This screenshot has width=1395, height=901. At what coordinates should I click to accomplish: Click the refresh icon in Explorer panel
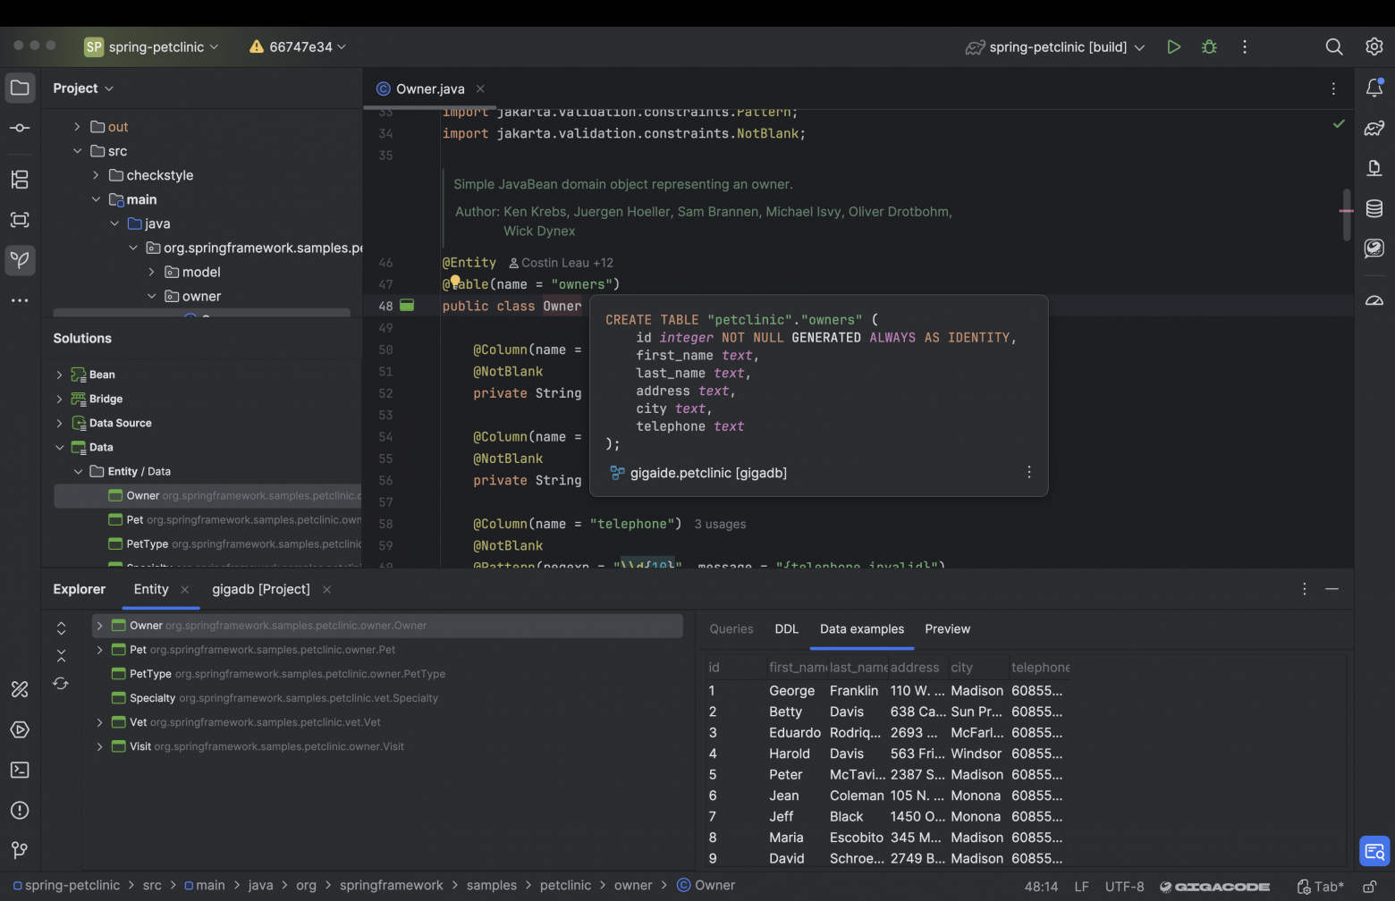pyautogui.click(x=61, y=683)
